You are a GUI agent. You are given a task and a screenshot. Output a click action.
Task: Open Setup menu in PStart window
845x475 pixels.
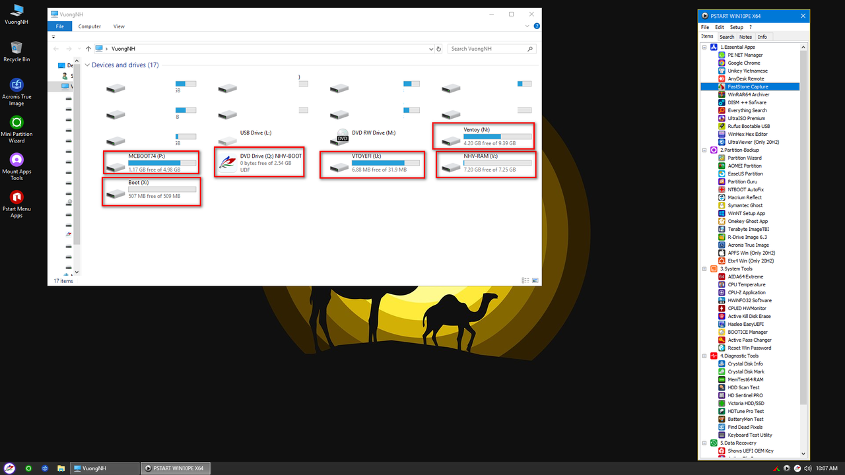click(x=736, y=28)
